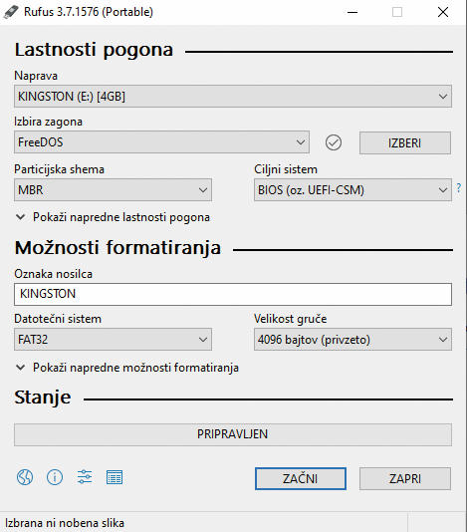This screenshot has width=467, height=532.
Task: Show the log via list icon
Action: (x=115, y=477)
